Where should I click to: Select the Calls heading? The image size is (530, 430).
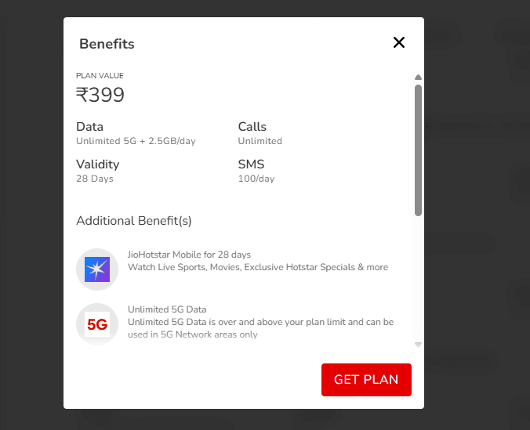(252, 127)
